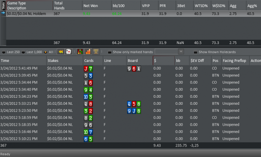
Task: Select hand at 3/24/2012 5:18:59 PM
Action: pyautogui.click(x=130, y=118)
